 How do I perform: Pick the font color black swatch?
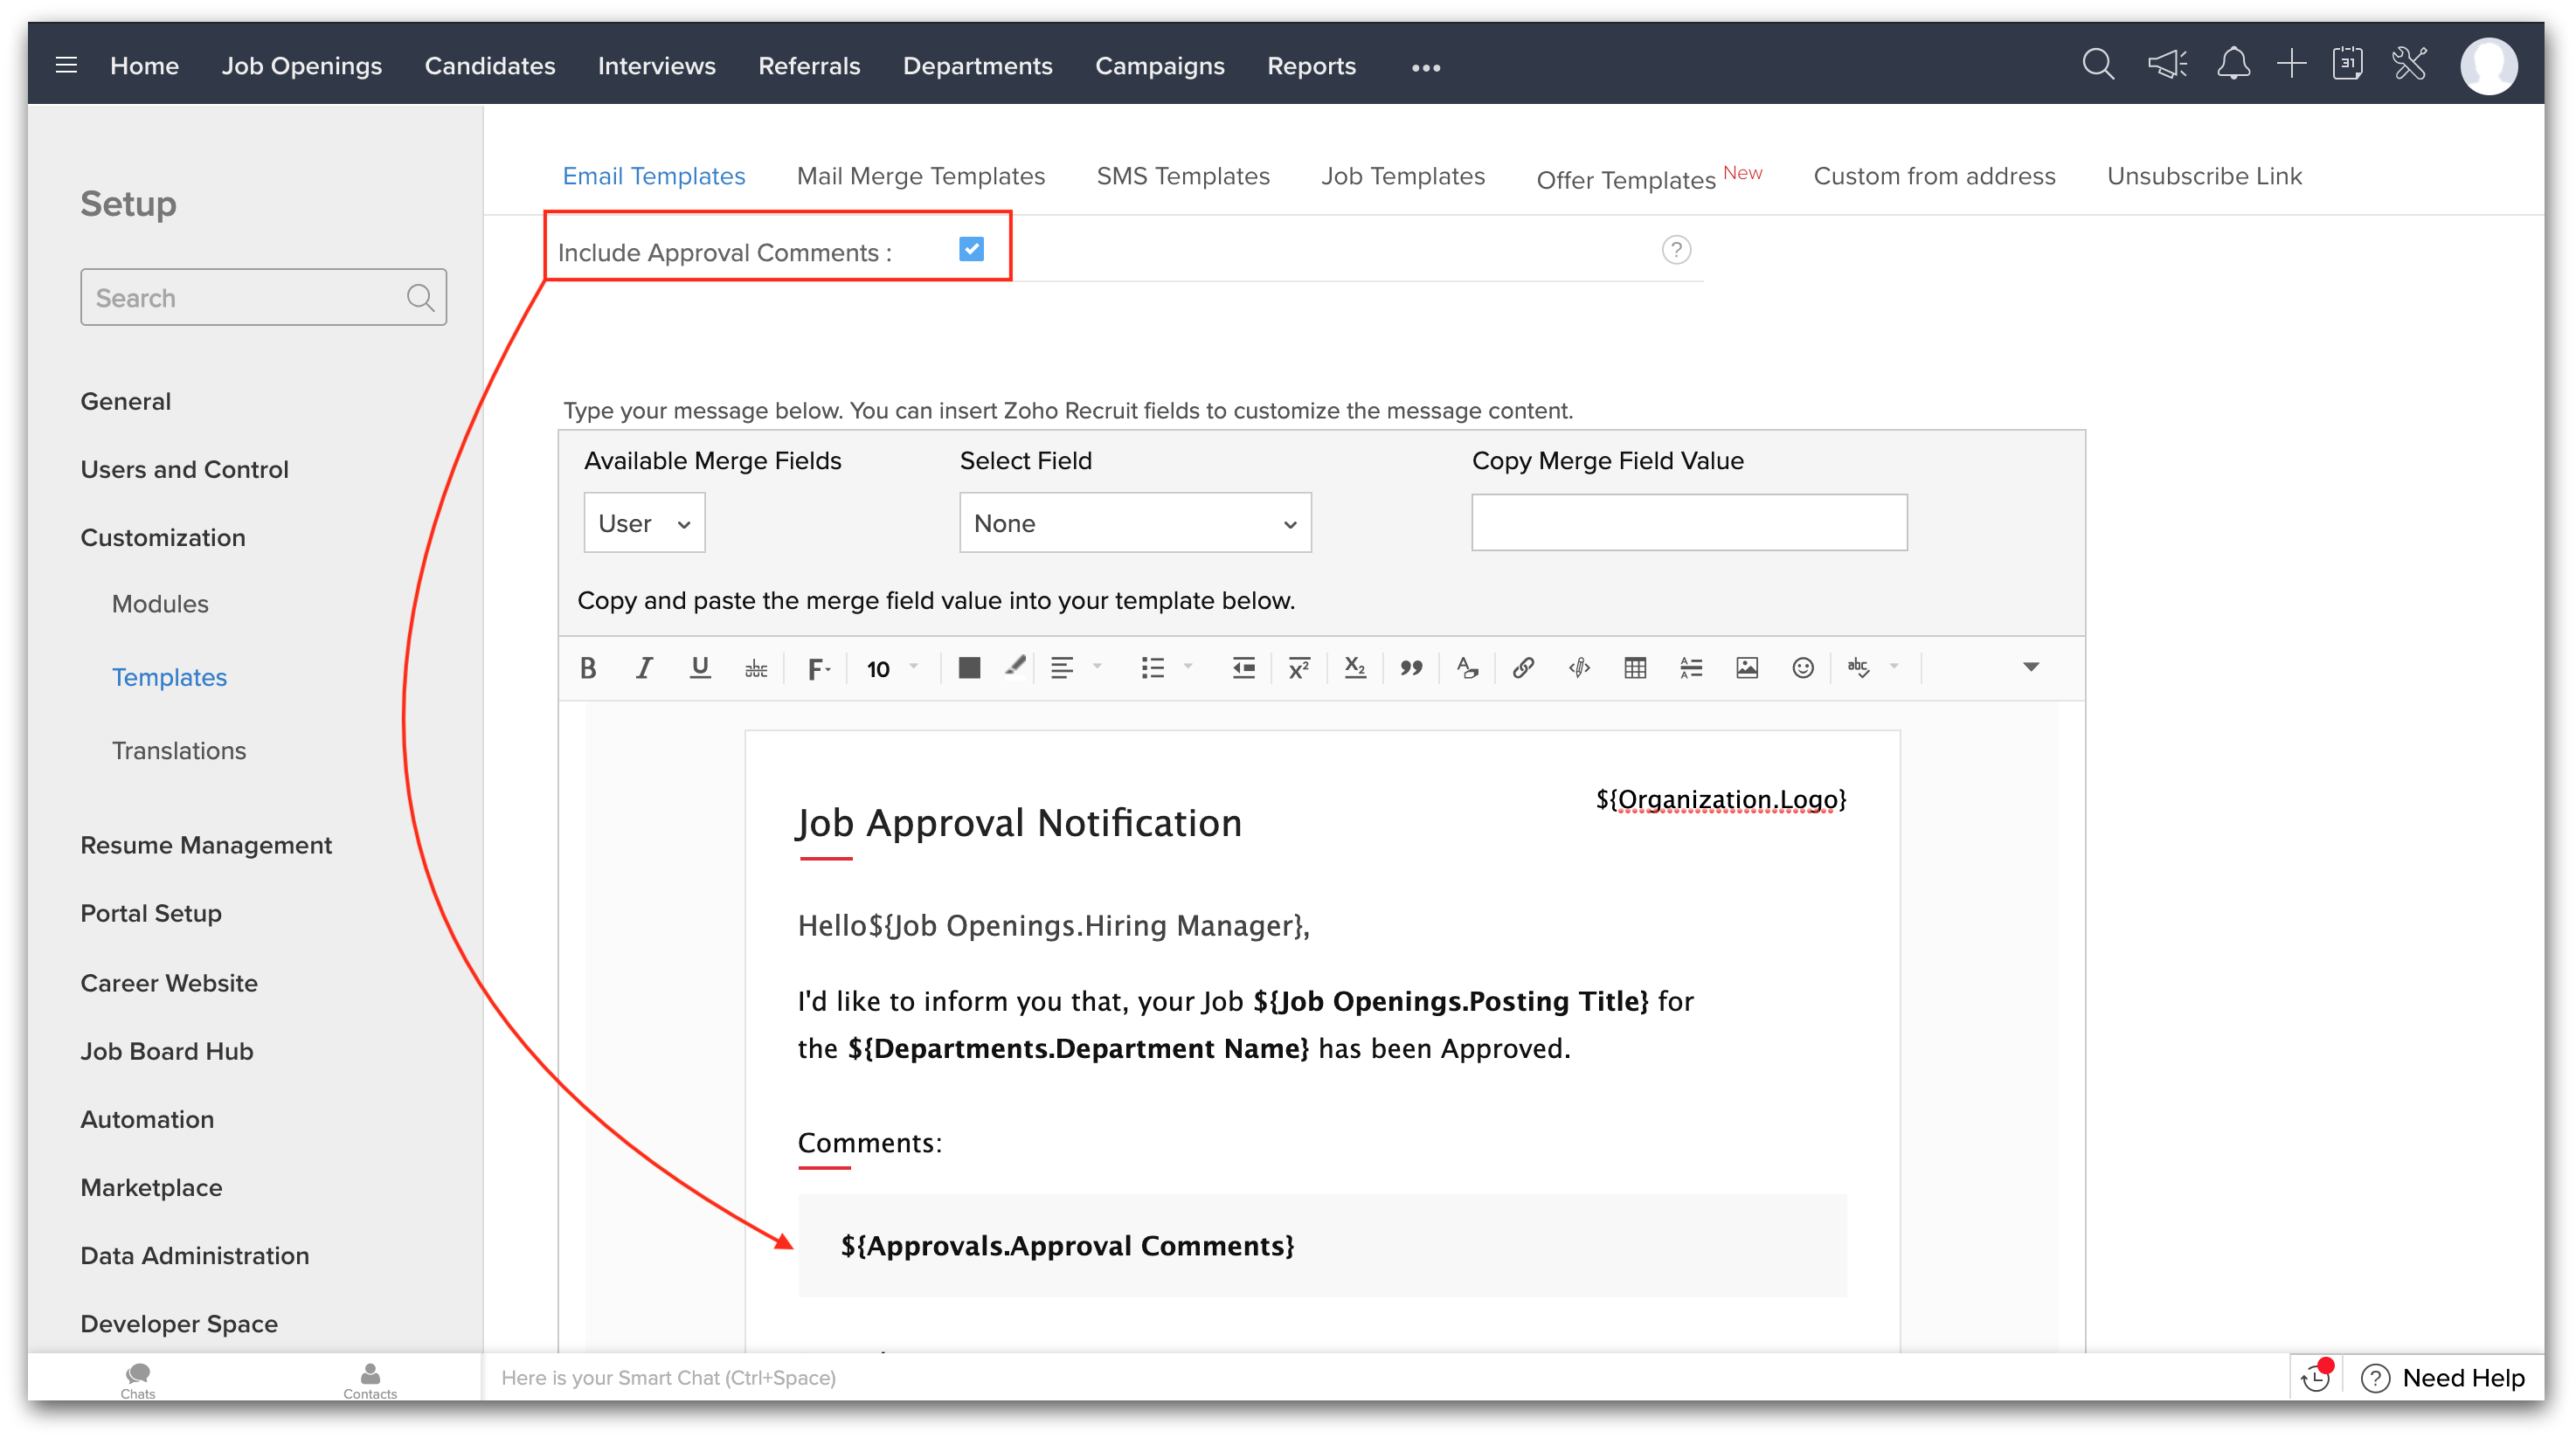coord(969,668)
